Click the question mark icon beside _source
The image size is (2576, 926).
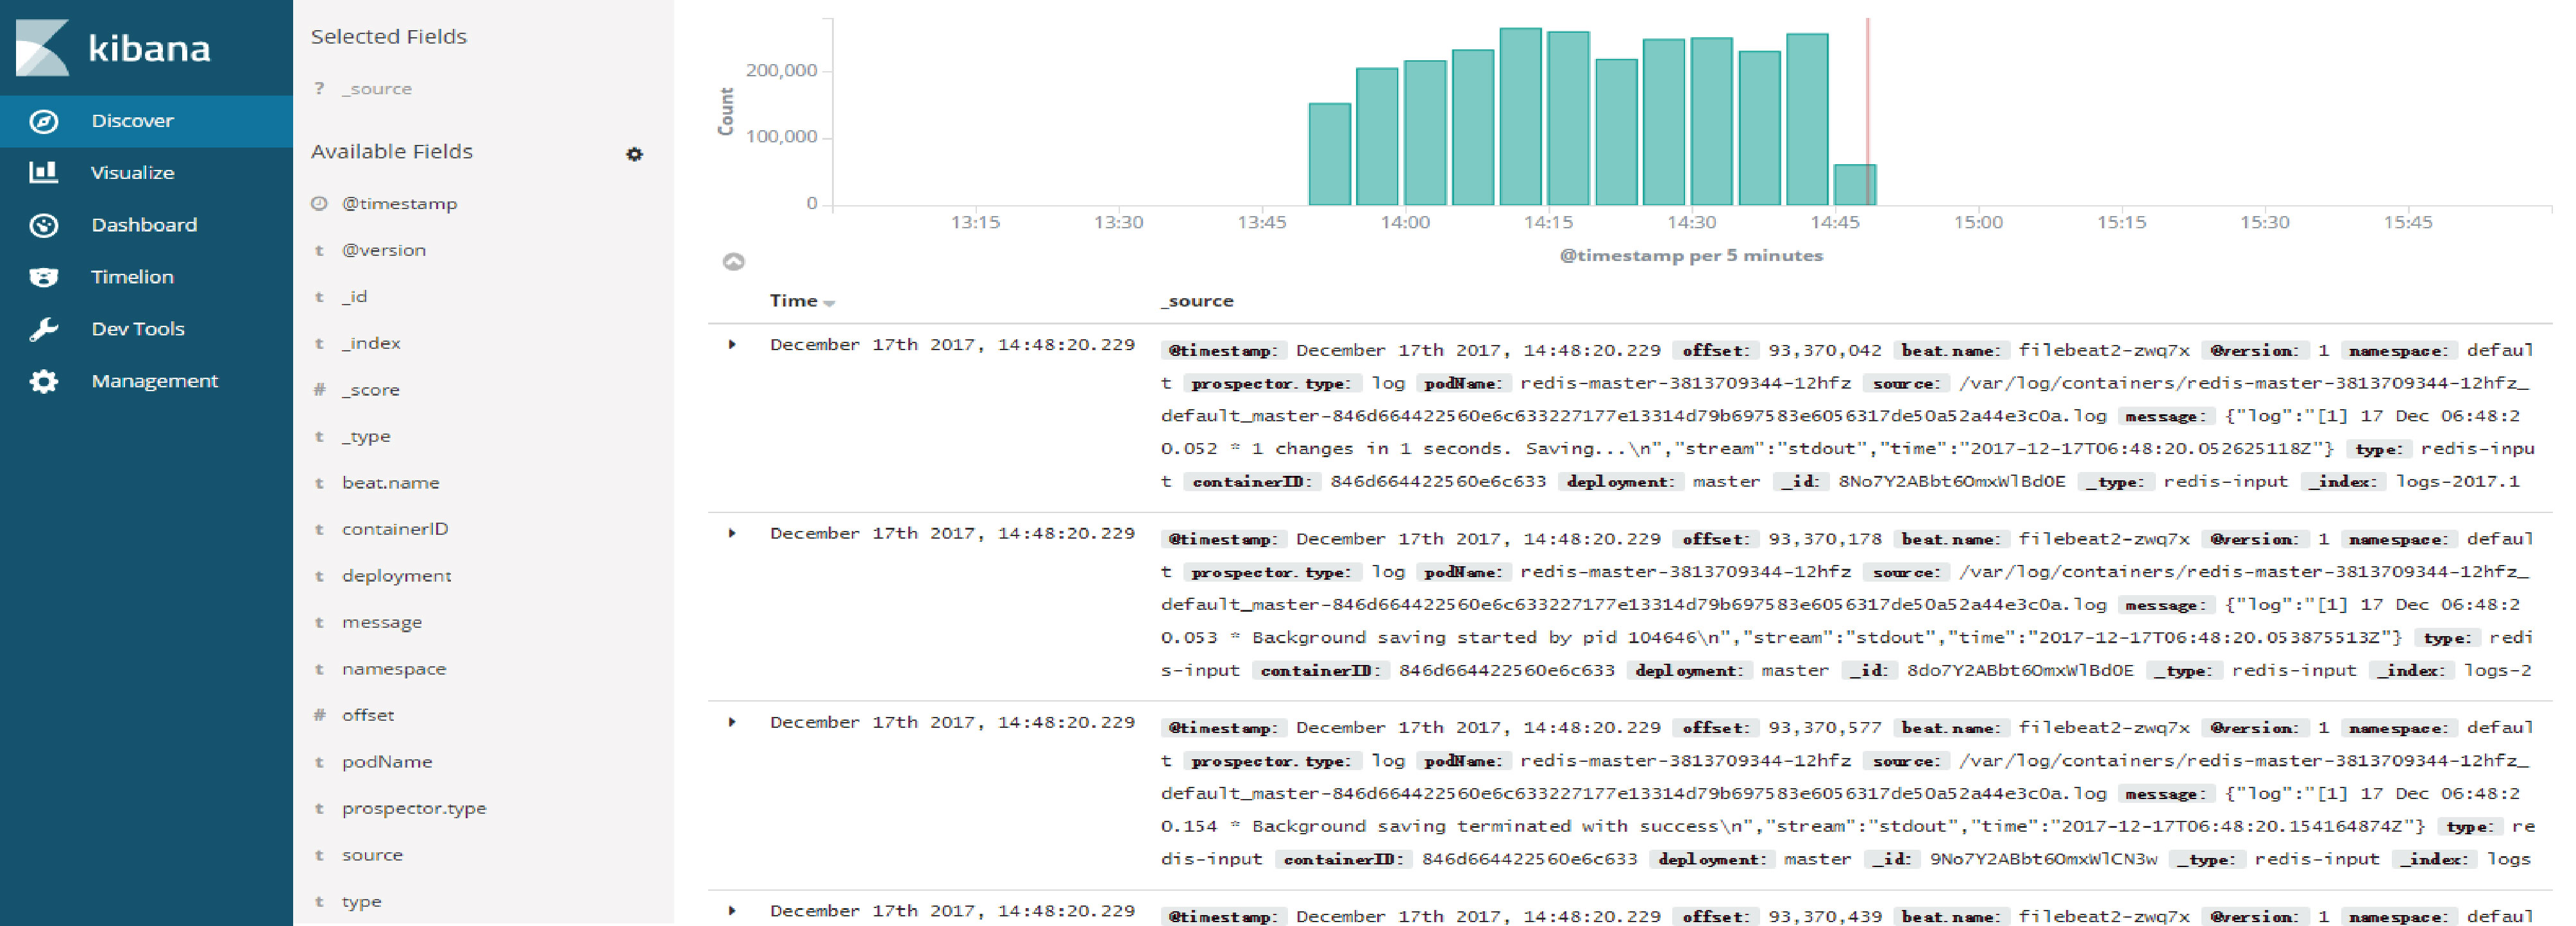[319, 88]
